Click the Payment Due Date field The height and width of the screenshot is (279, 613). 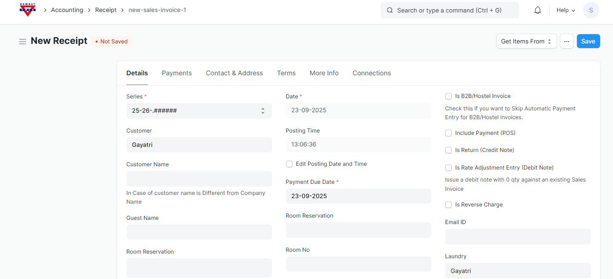pyautogui.click(x=358, y=196)
